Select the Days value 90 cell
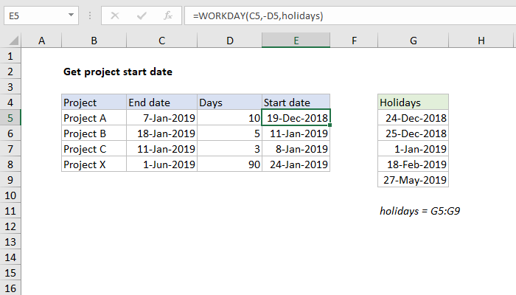 [x=229, y=164]
